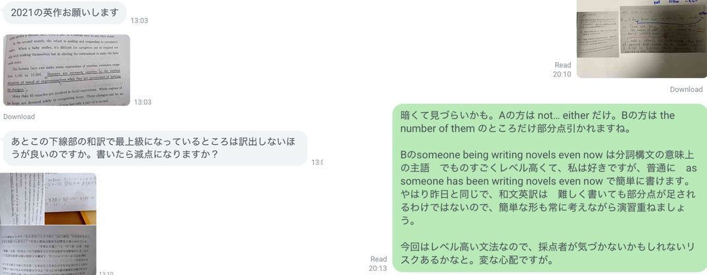Click Download under the handwritten notes photo
Screen dimensions: 707x275
tap(686, 89)
